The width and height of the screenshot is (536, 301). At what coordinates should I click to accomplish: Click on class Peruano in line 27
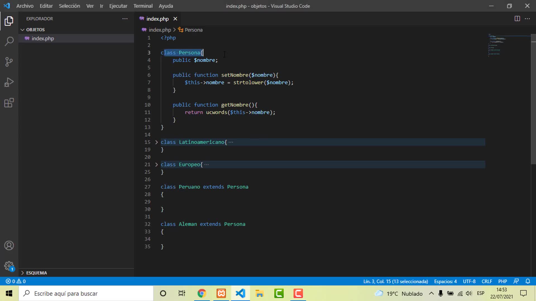[180, 187]
